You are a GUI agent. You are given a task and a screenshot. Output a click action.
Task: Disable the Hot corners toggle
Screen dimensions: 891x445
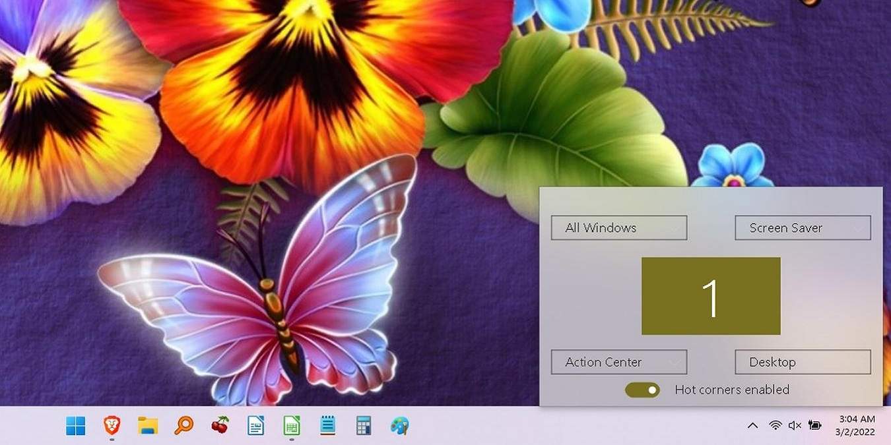(x=642, y=390)
